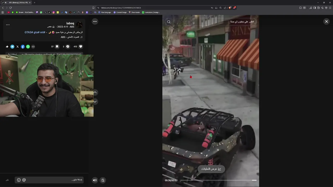Open the Stream - Kick Dashboard bookmark
Image resolution: width=333 pixels, height=187 pixels.
[25, 12]
